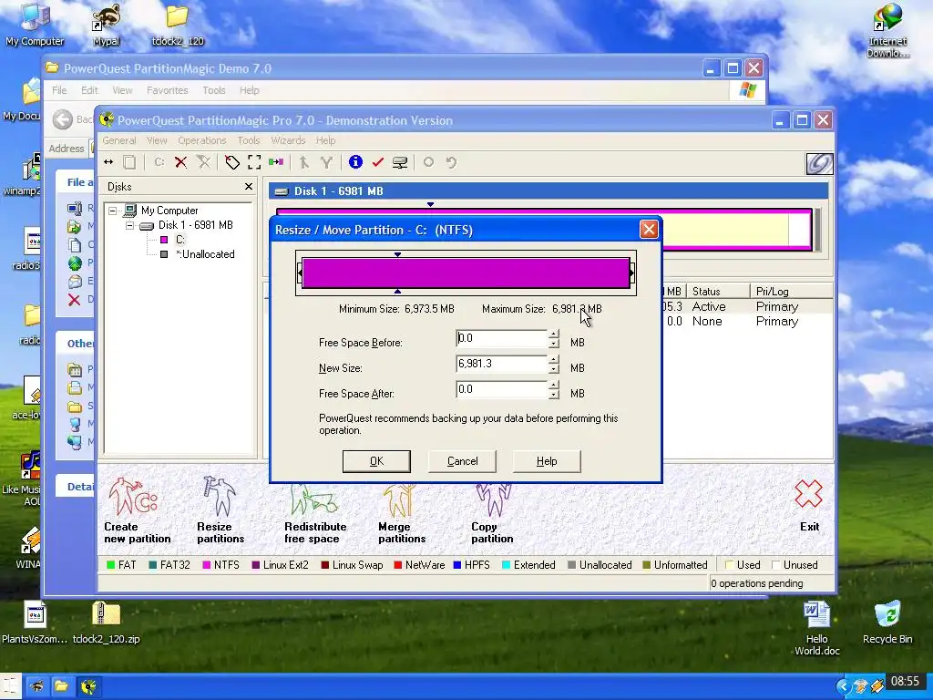Click the left resize handle of partition bar
The width and height of the screenshot is (933, 700).
click(x=299, y=273)
